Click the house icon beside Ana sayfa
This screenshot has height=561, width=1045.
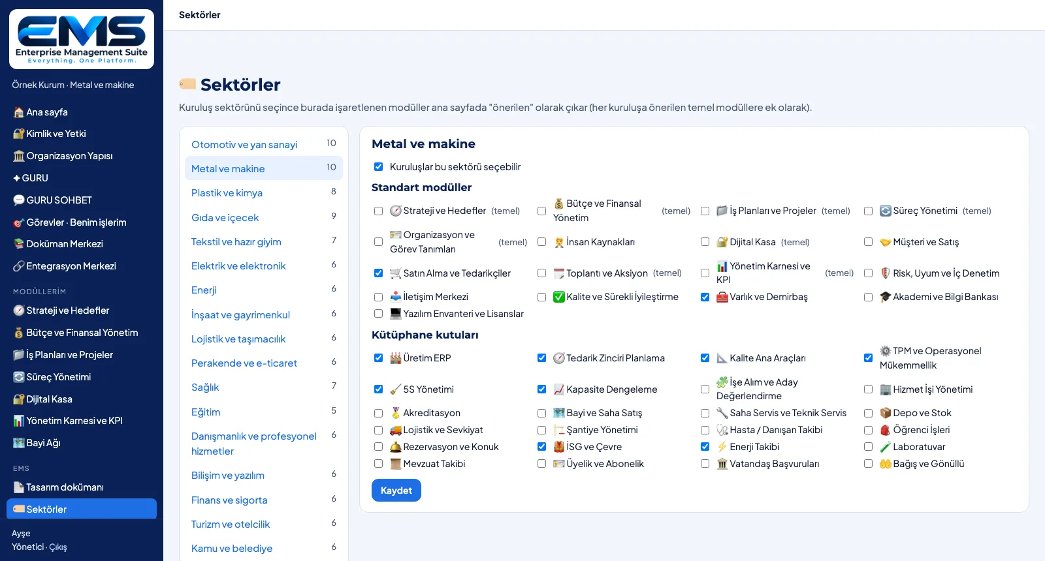coord(19,112)
